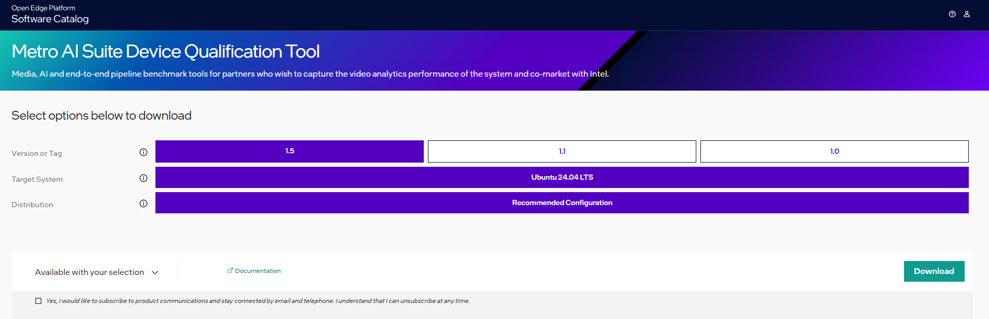The width and height of the screenshot is (989, 319).
Task: Show info for Version or Tag
Action: pyautogui.click(x=144, y=152)
